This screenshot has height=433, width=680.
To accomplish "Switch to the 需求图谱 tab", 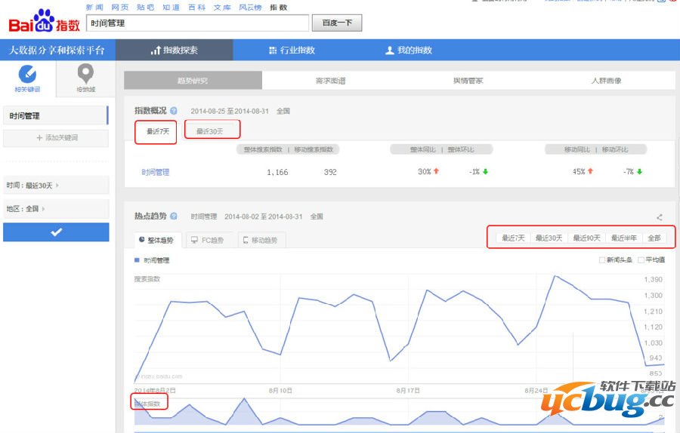I will (x=330, y=81).
